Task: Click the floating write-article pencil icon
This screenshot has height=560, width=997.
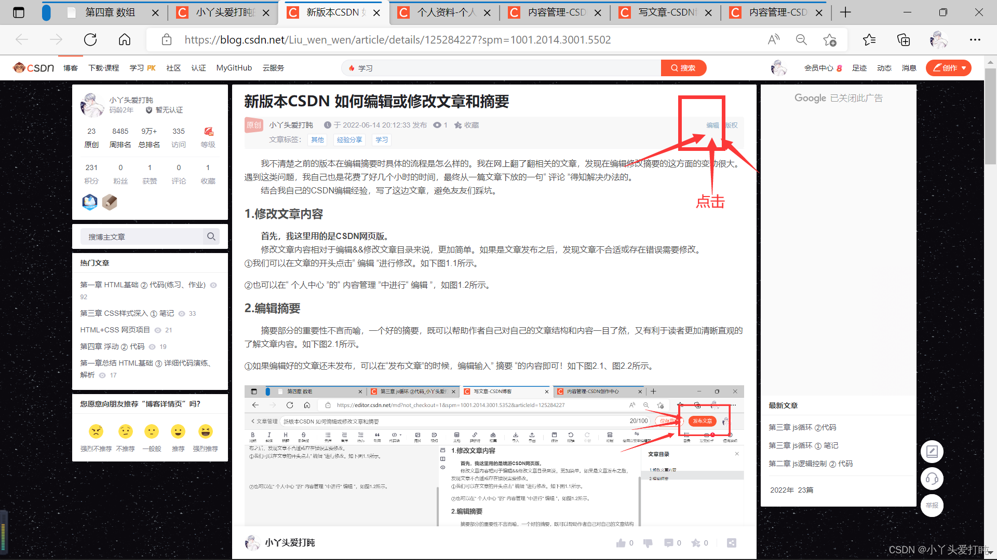Action: pos(932,452)
